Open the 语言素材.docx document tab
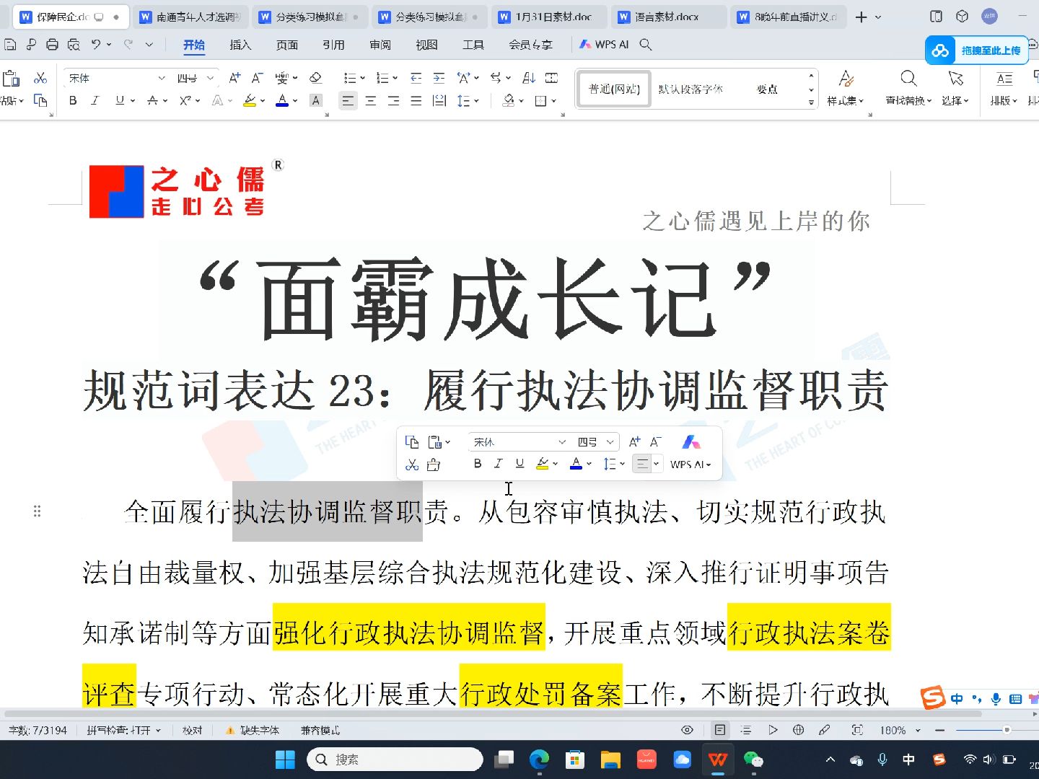 click(667, 16)
